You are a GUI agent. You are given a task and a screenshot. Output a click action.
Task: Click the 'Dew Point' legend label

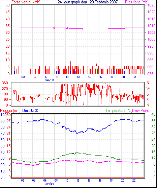pos(140,111)
